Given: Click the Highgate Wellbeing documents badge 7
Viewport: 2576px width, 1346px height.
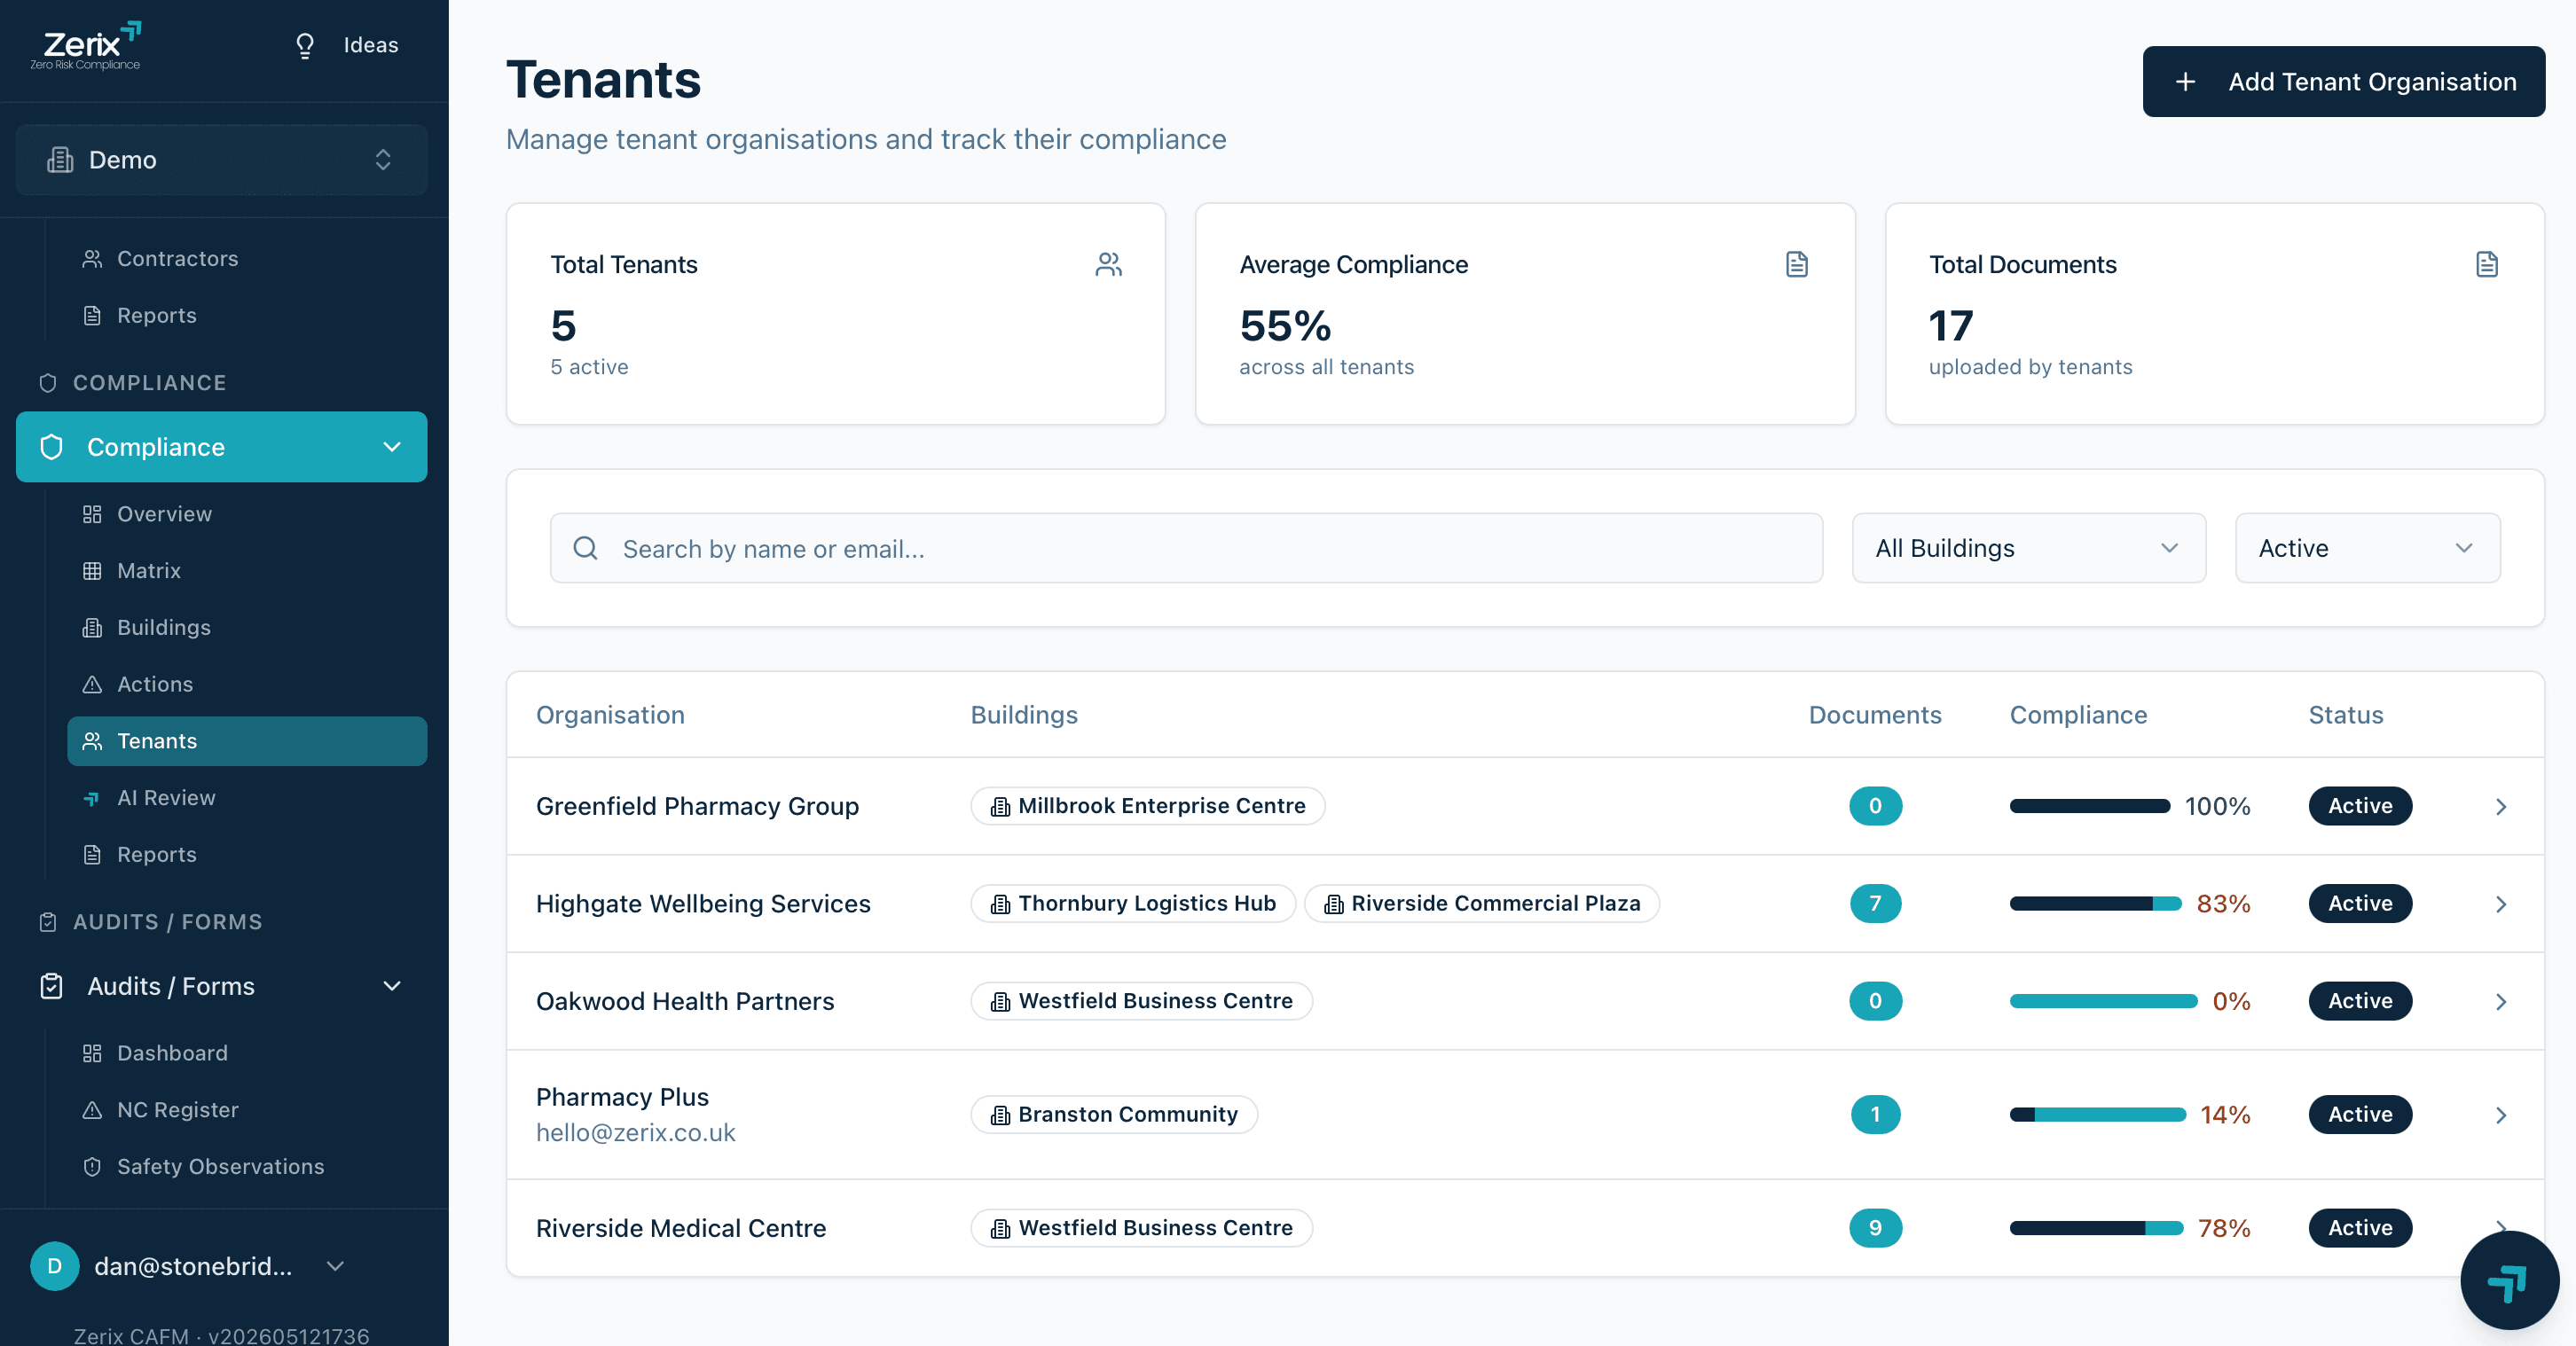Looking at the screenshot, I should (x=1875, y=904).
